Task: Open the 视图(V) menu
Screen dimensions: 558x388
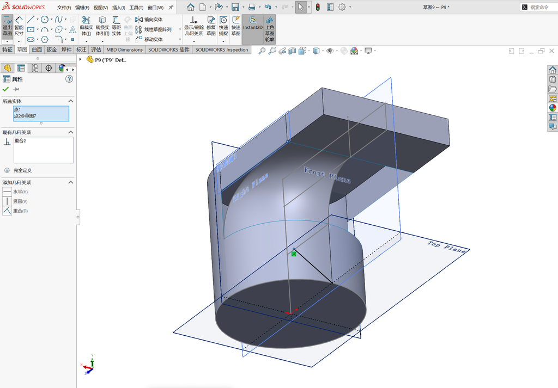Action: [x=101, y=8]
